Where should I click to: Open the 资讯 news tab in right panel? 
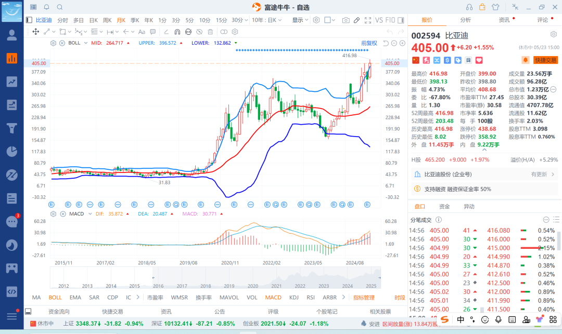504,20
